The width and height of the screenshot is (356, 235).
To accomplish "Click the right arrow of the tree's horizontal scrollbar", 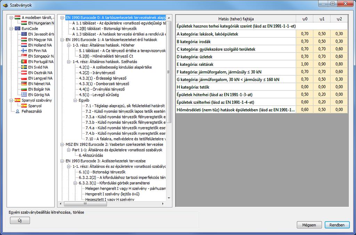I will [x=163, y=204].
